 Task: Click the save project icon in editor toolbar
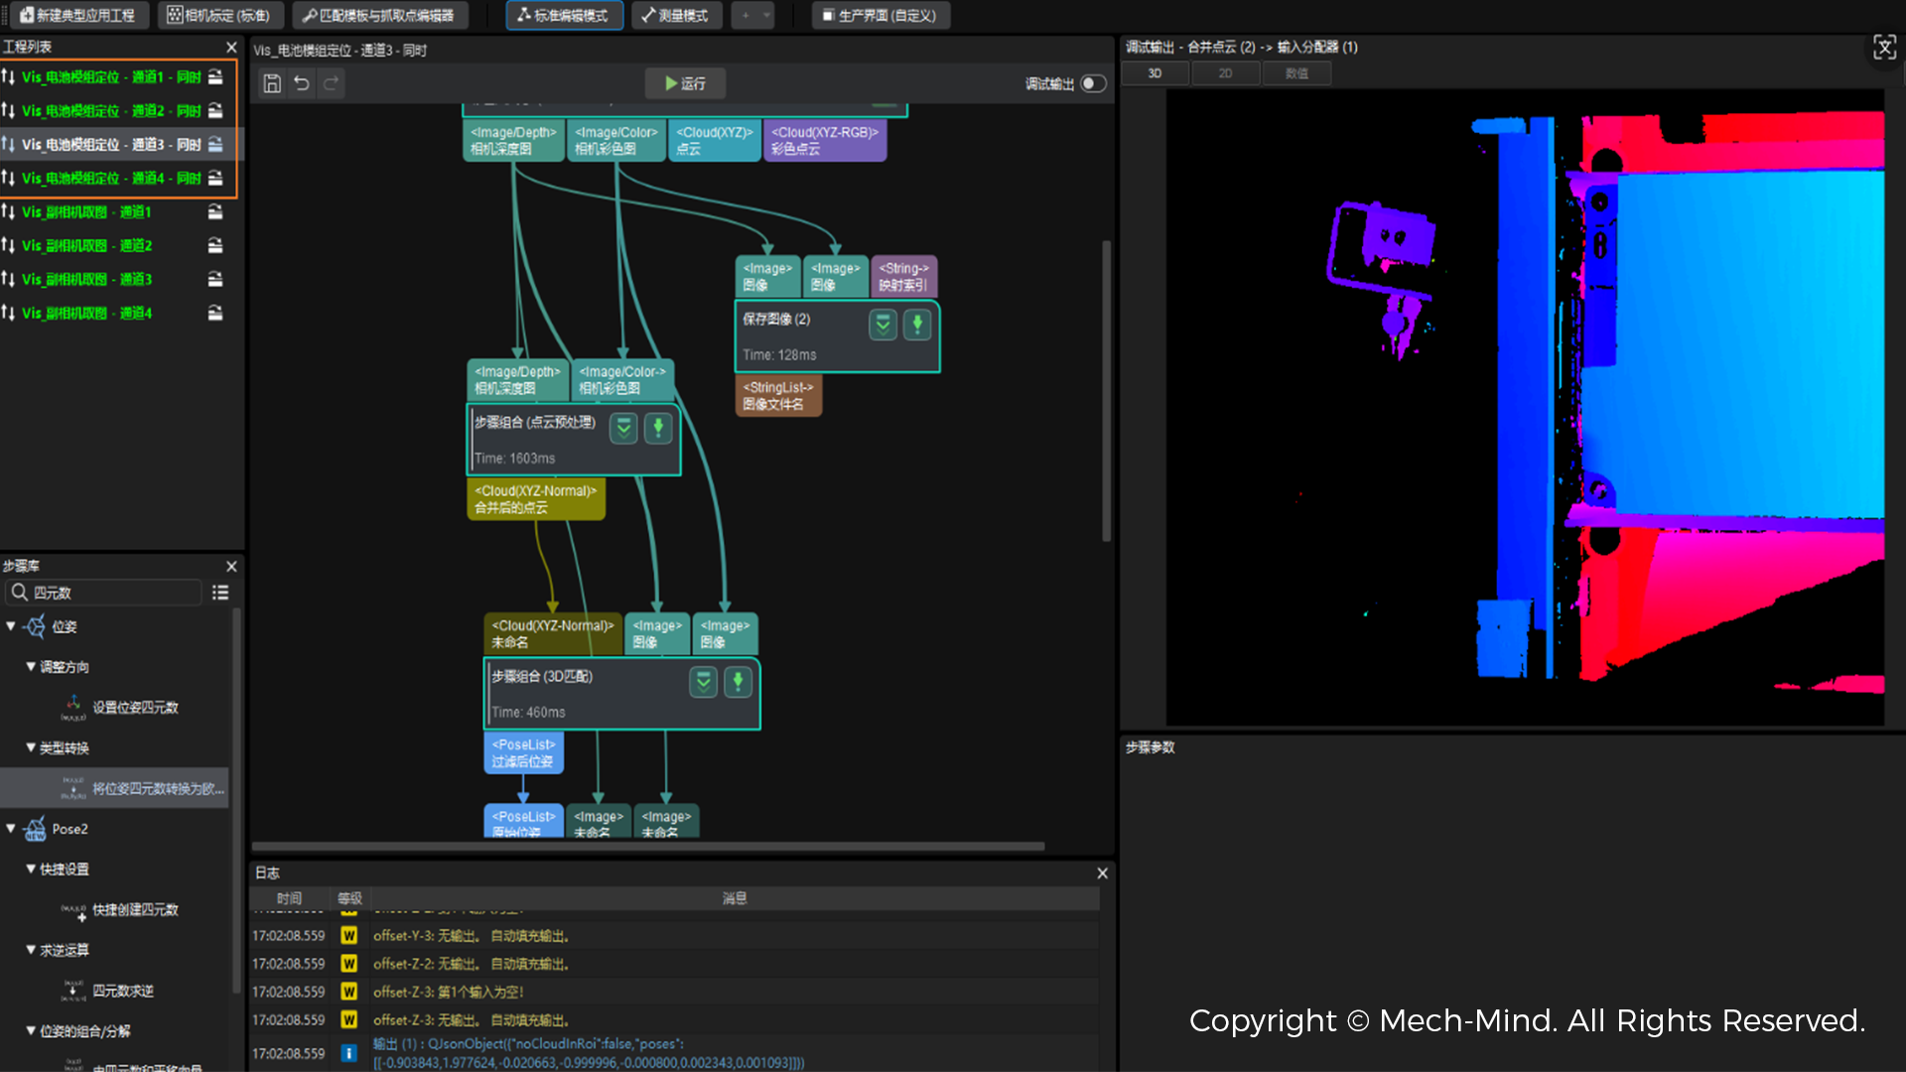coord(272,83)
